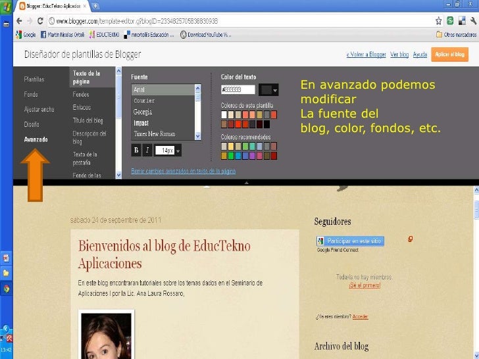Click the Chrome icon in the taskbar
The width and height of the screenshot is (479, 359).
(6, 288)
